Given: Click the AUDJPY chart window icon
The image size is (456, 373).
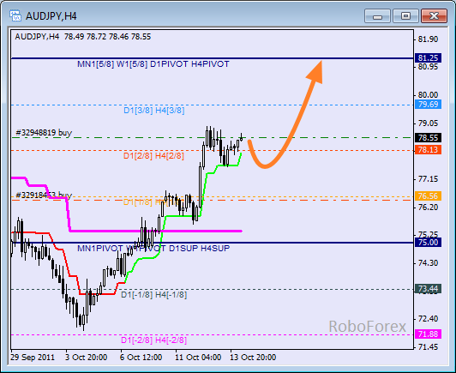Looking at the screenshot, I should click(x=15, y=15).
